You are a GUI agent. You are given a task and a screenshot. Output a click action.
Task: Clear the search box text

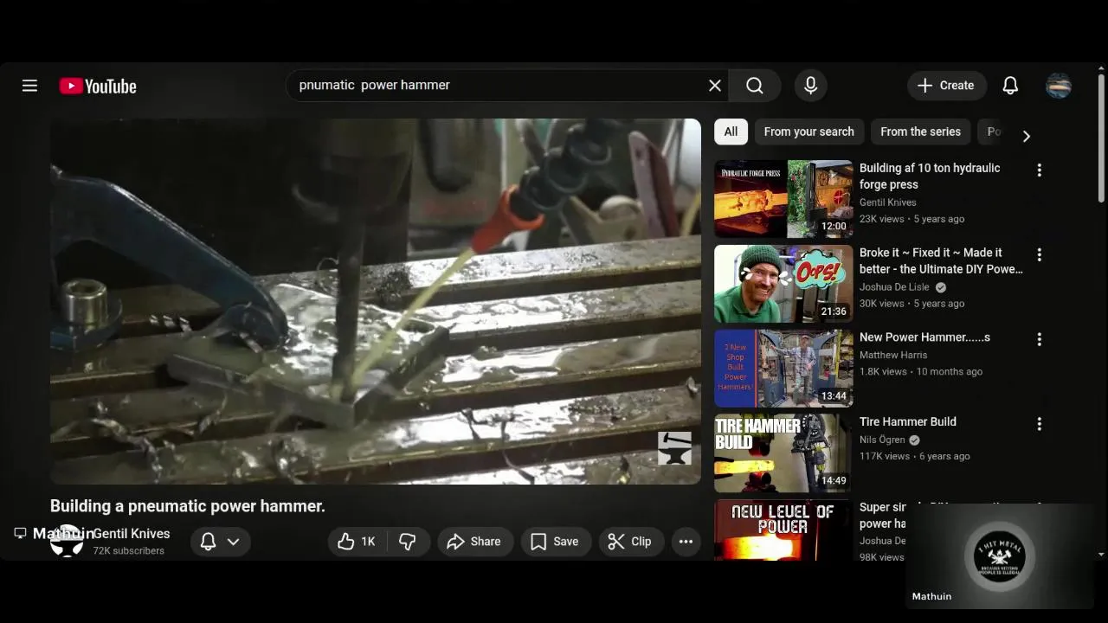[715, 86]
